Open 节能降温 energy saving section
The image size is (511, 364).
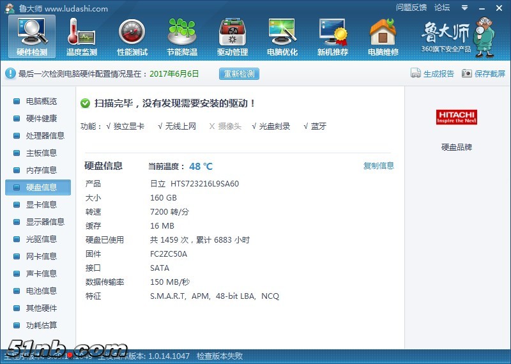182,36
